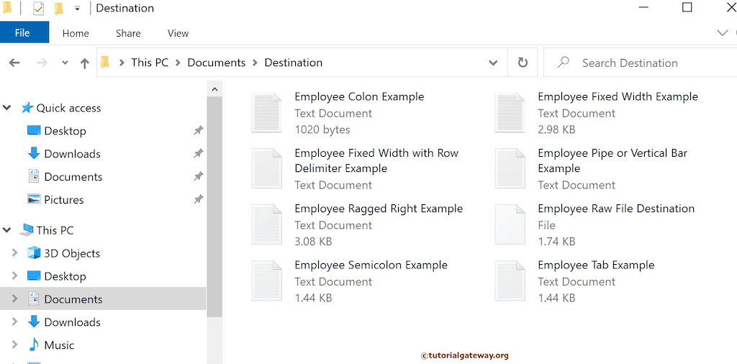737x364 pixels.
Task: Click This PC in the address breadcrumb
Action: (x=150, y=63)
